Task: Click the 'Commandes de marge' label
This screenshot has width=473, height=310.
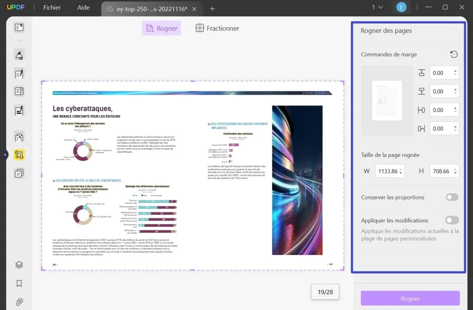Action: 389,55
